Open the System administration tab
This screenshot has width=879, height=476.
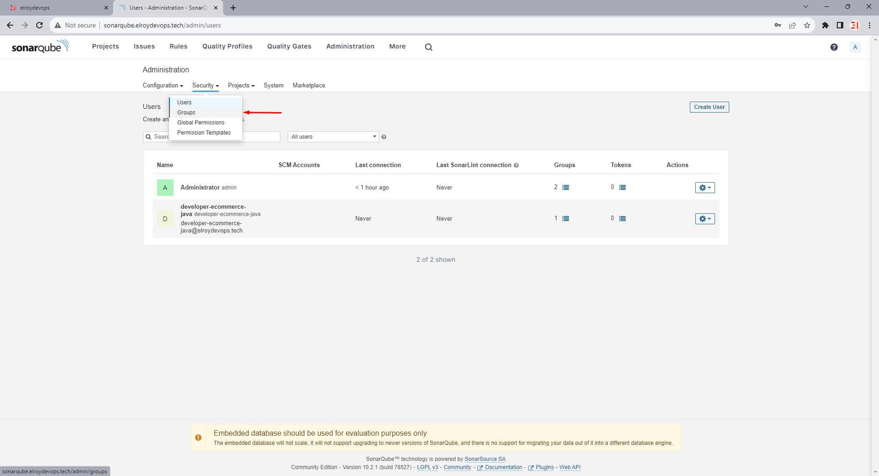273,86
